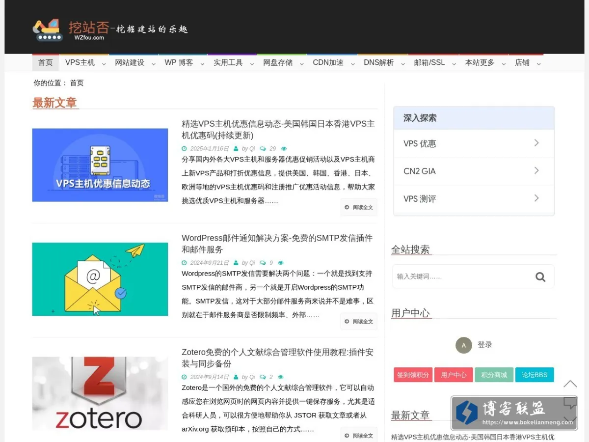Open the VPS主机优惠信息动态 thumbnail
The width and height of the screenshot is (589, 442).
(100, 165)
